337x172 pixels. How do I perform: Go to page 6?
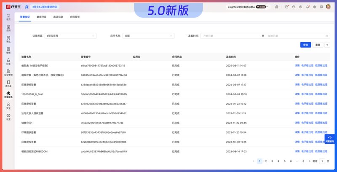[291, 161]
